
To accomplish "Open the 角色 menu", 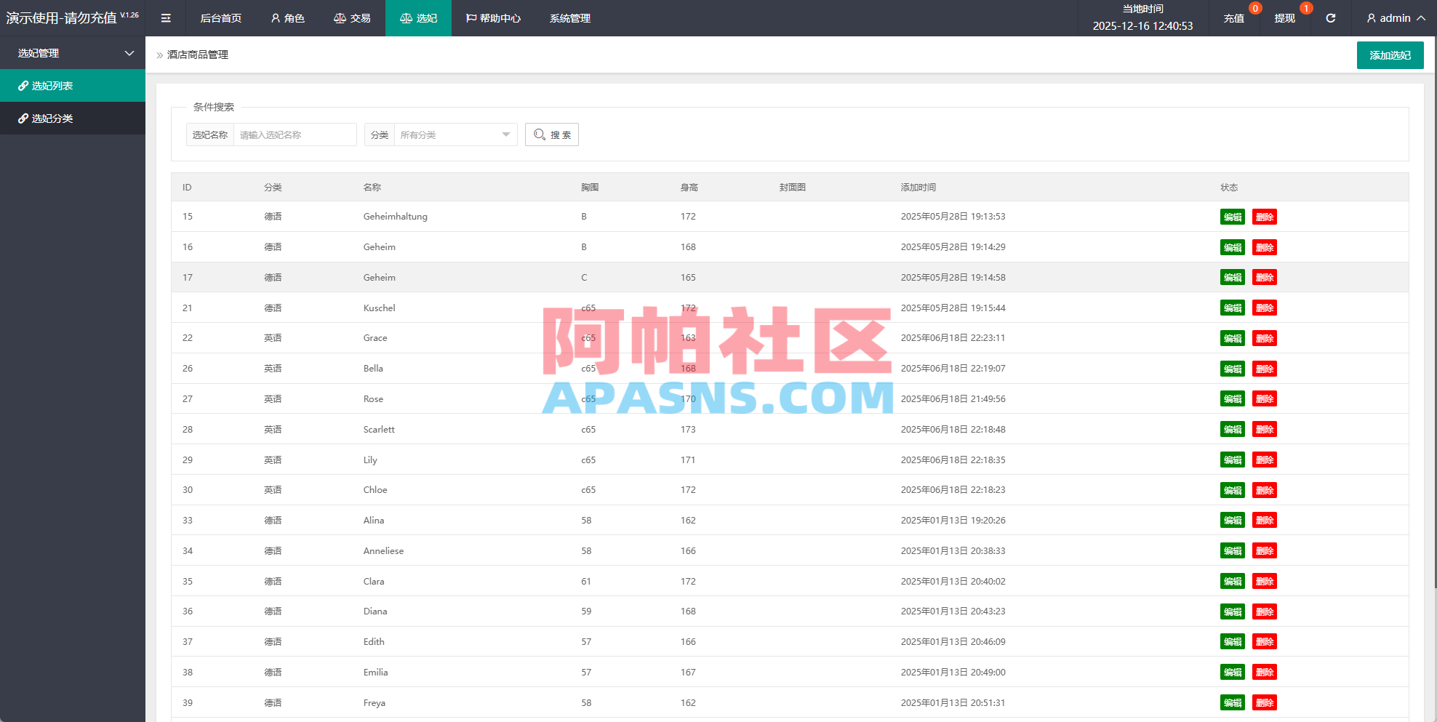I will point(287,18).
